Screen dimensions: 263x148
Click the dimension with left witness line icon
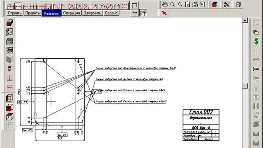click(25, 7)
